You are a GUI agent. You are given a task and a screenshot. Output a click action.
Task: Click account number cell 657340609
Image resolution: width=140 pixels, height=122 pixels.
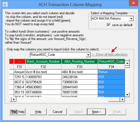click(x=43, y=92)
